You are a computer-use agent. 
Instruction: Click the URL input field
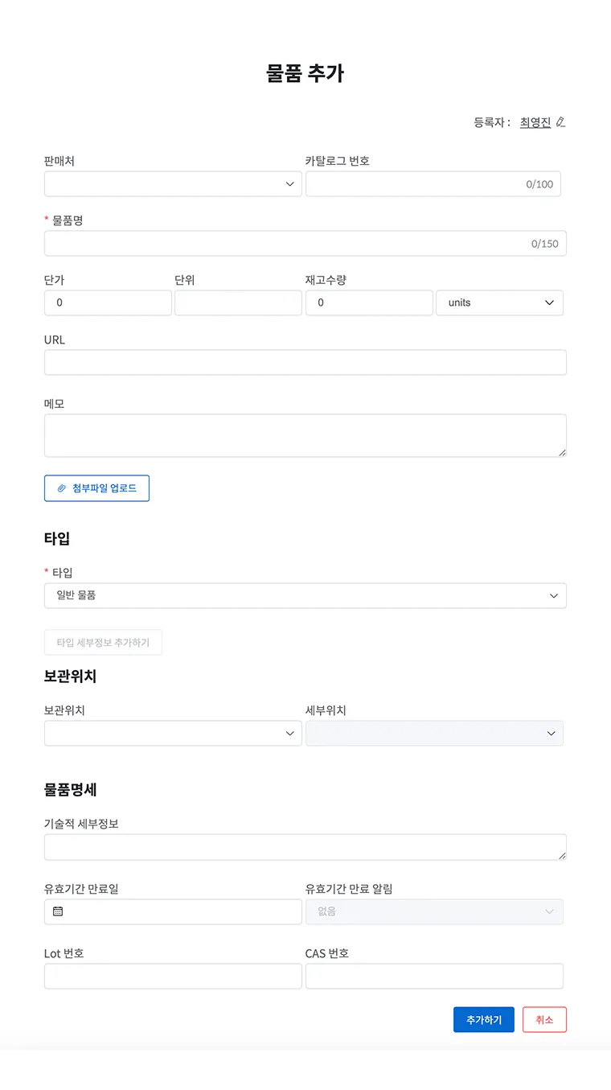(305, 362)
